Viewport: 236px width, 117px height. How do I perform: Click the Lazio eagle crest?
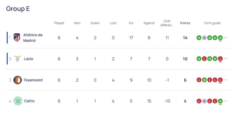(18, 59)
